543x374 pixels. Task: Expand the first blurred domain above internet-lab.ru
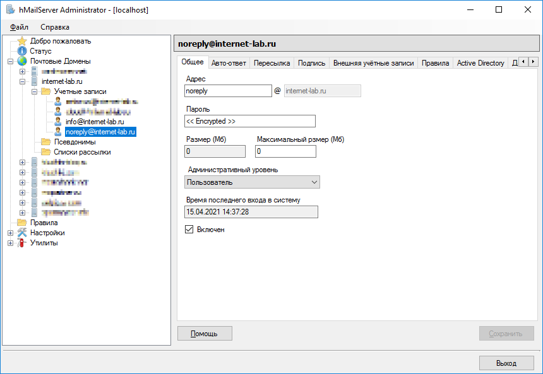pos(22,72)
